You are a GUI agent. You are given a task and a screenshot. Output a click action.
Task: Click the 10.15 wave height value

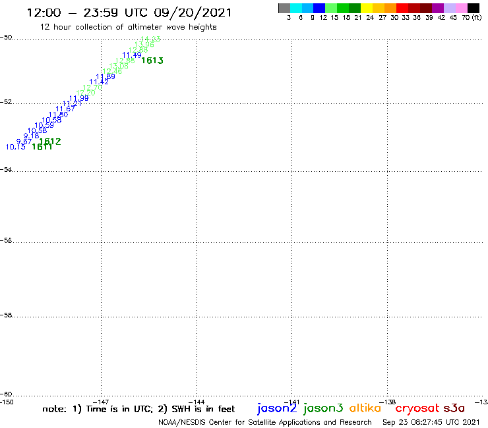point(16,147)
